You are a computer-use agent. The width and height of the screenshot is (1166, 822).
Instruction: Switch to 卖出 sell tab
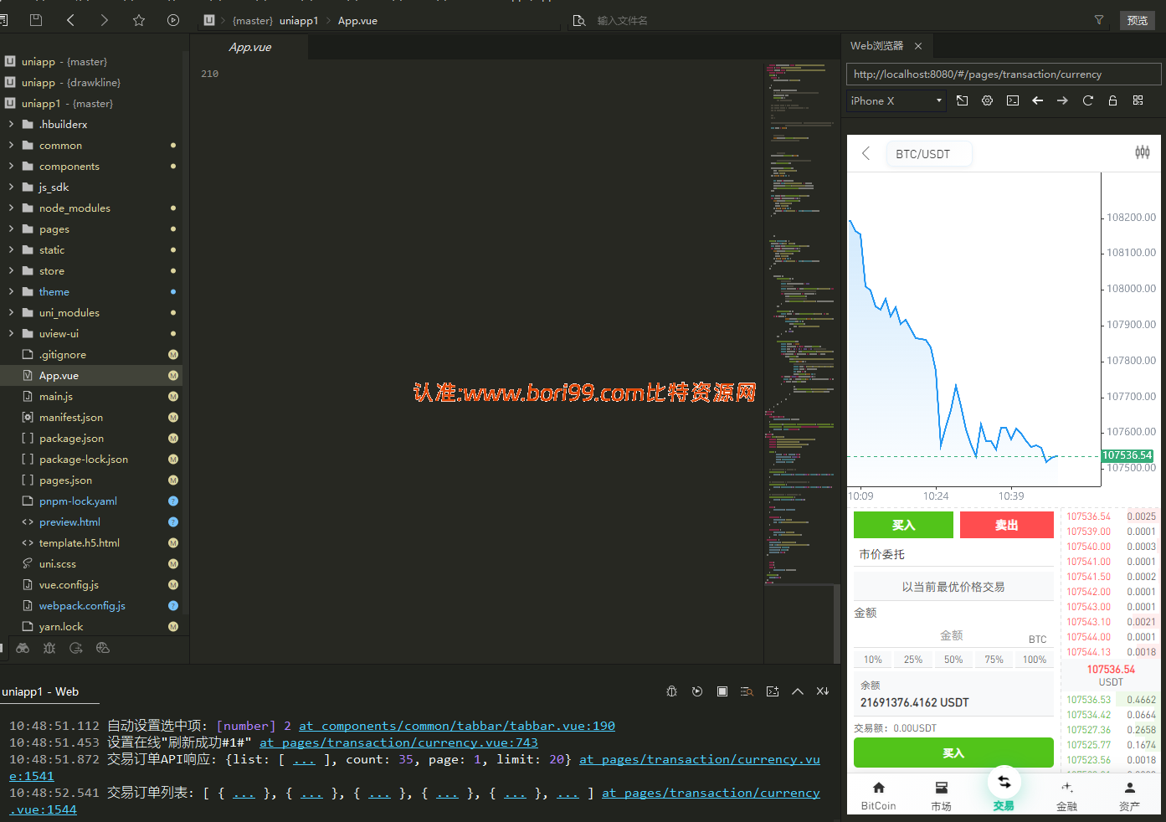(x=1007, y=525)
